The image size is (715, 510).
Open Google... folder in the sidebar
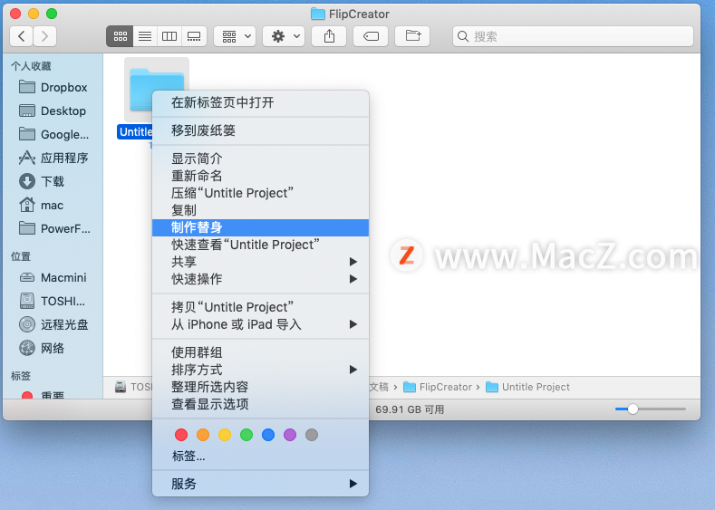[53, 134]
